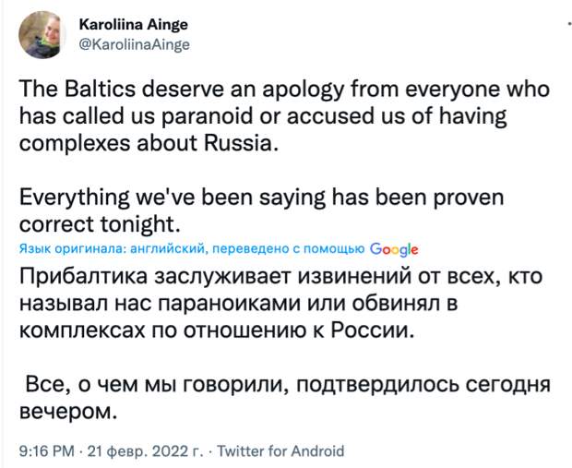Image resolution: width=572 pixels, height=468 pixels.
Task: Open Karoliina Ainge's profile photo
Action: pos(42,35)
